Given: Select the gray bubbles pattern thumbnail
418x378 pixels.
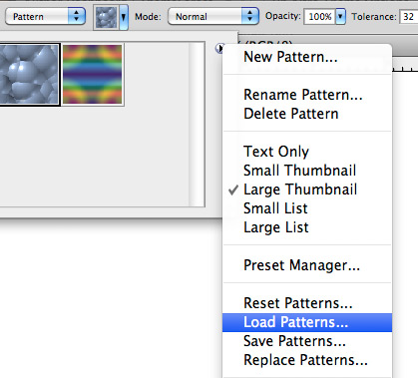Looking at the screenshot, I should 29,74.
